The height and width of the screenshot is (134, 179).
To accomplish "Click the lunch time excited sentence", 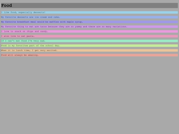I will point(89,50).
